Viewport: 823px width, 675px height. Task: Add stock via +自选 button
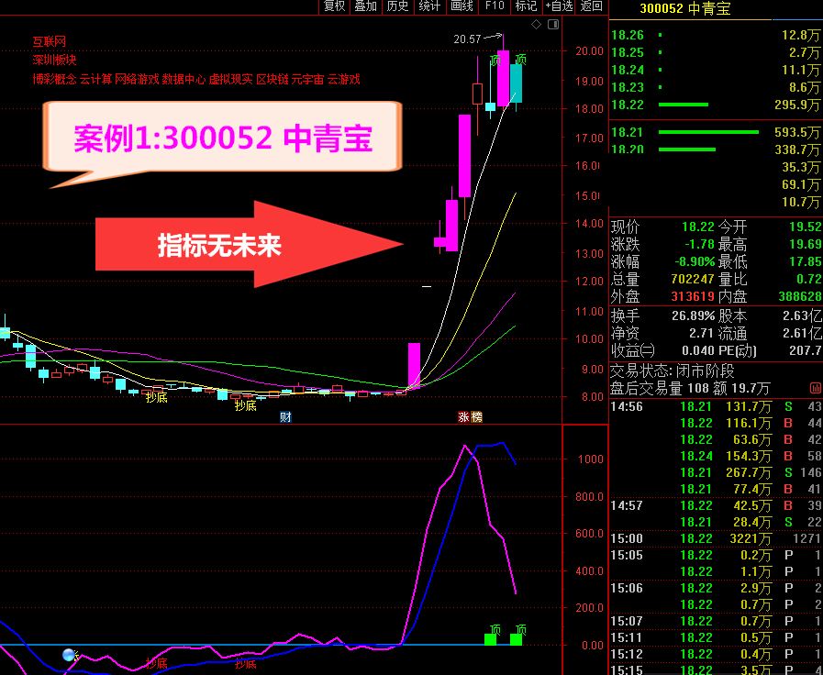559,6
